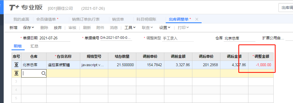
Task: Switch to the 销售订单执行表 tab
Action: pyautogui.click(x=86, y=19)
